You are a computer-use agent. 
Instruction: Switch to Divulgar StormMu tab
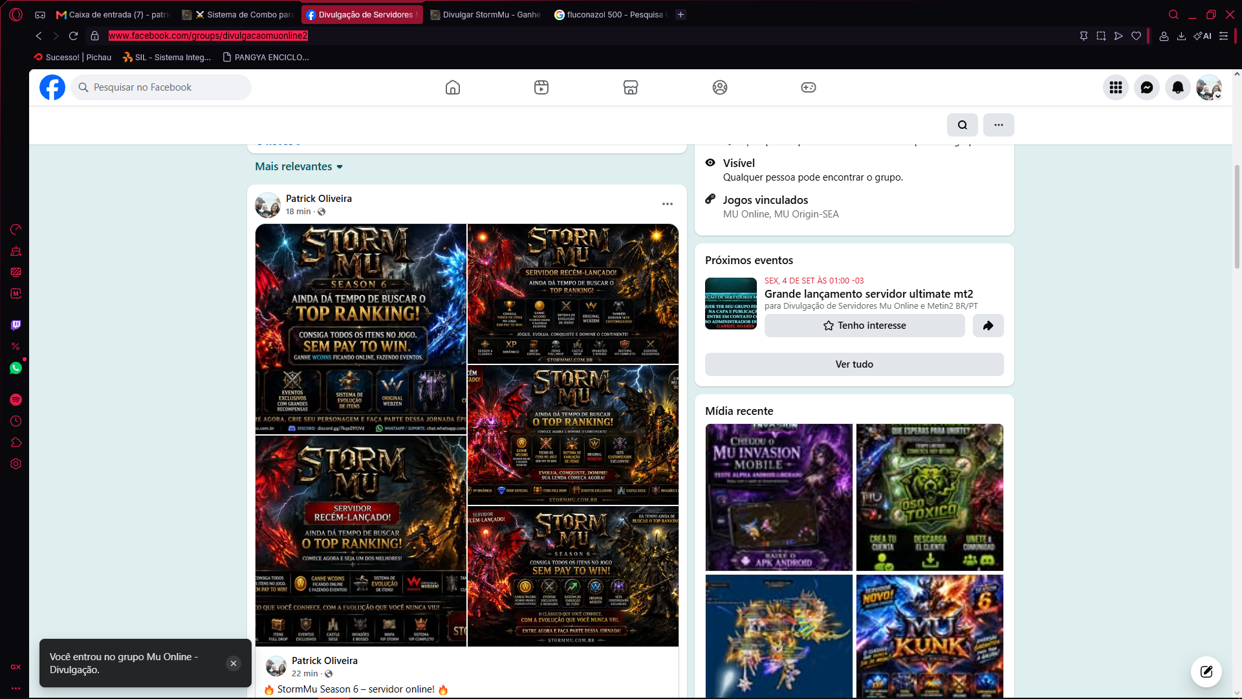[486, 15]
